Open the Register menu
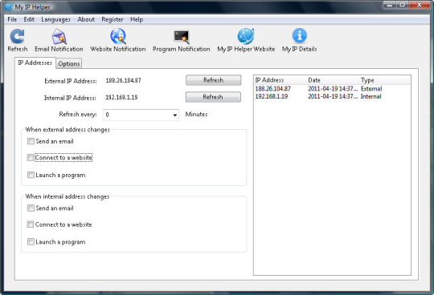This screenshot has height=295, width=434. click(x=113, y=19)
